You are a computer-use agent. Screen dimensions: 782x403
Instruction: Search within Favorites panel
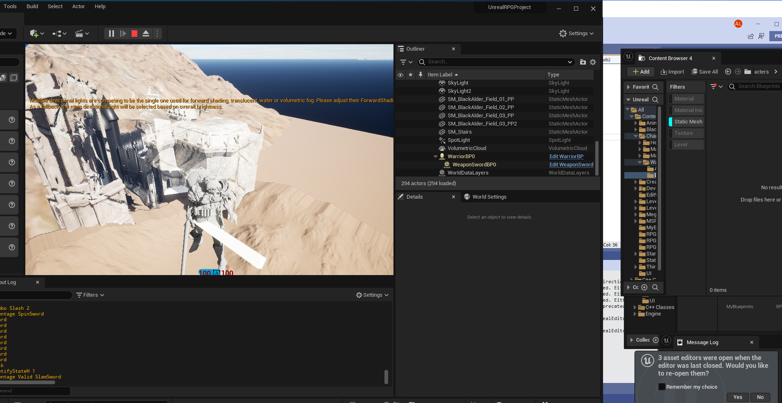point(655,87)
